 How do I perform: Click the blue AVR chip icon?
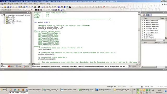point(65,7)
